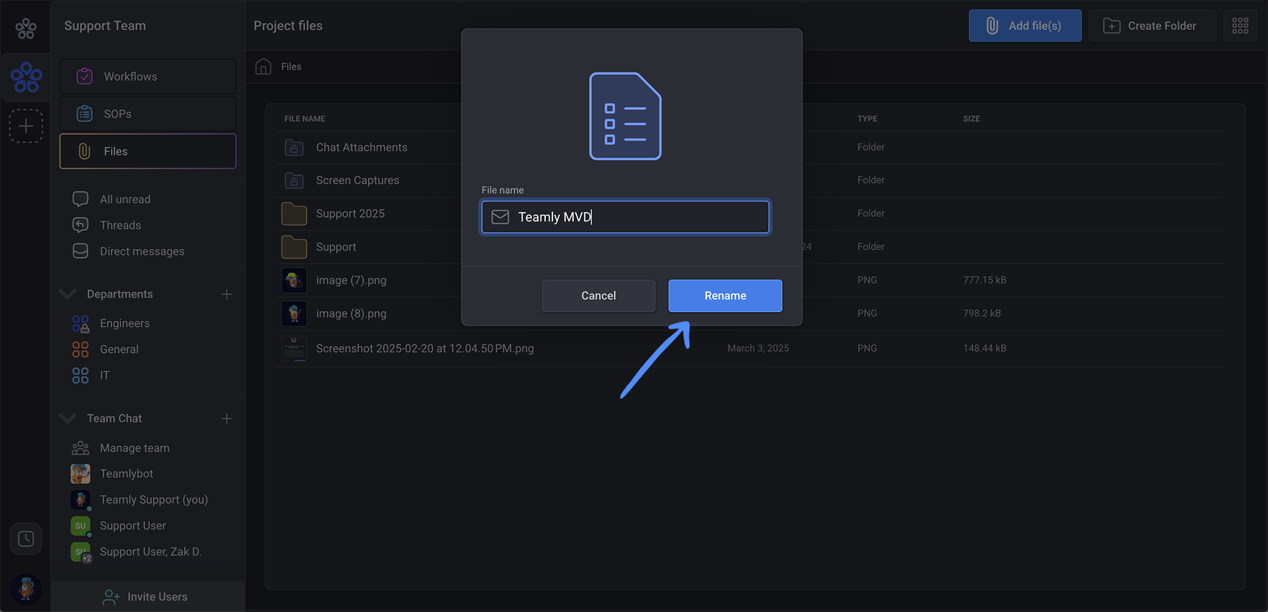Screen dimensions: 1268x612
Task: Open Teamly Support (you) chat
Action: point(154,500)
